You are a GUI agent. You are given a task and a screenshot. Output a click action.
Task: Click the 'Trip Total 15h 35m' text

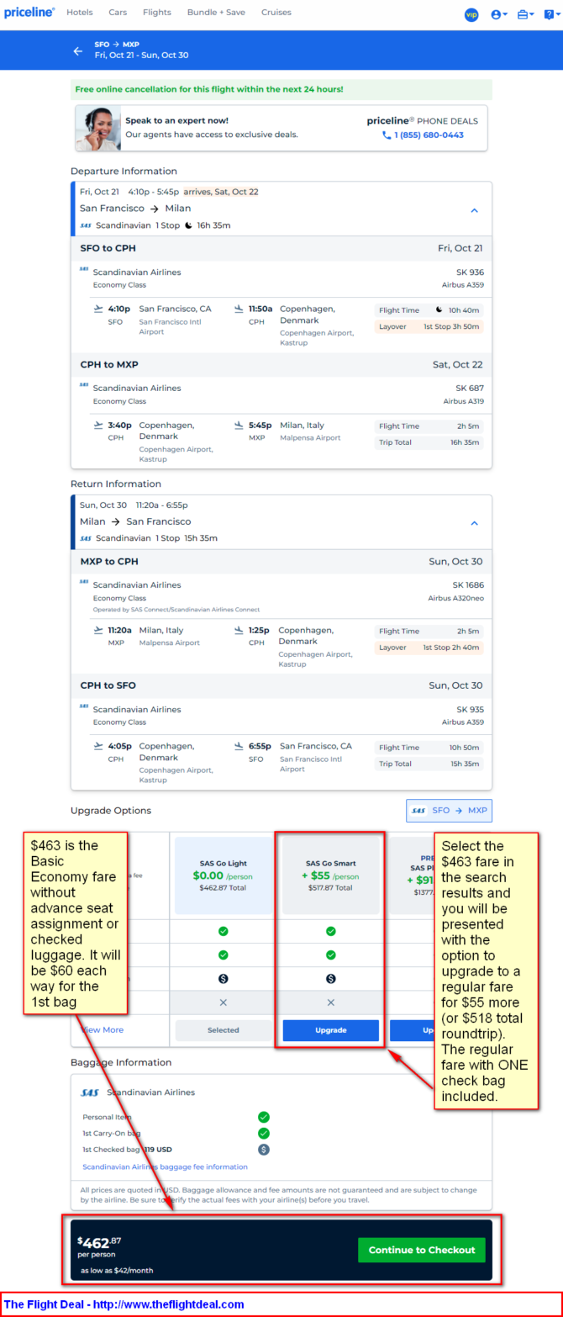click(x=429, y=764)
